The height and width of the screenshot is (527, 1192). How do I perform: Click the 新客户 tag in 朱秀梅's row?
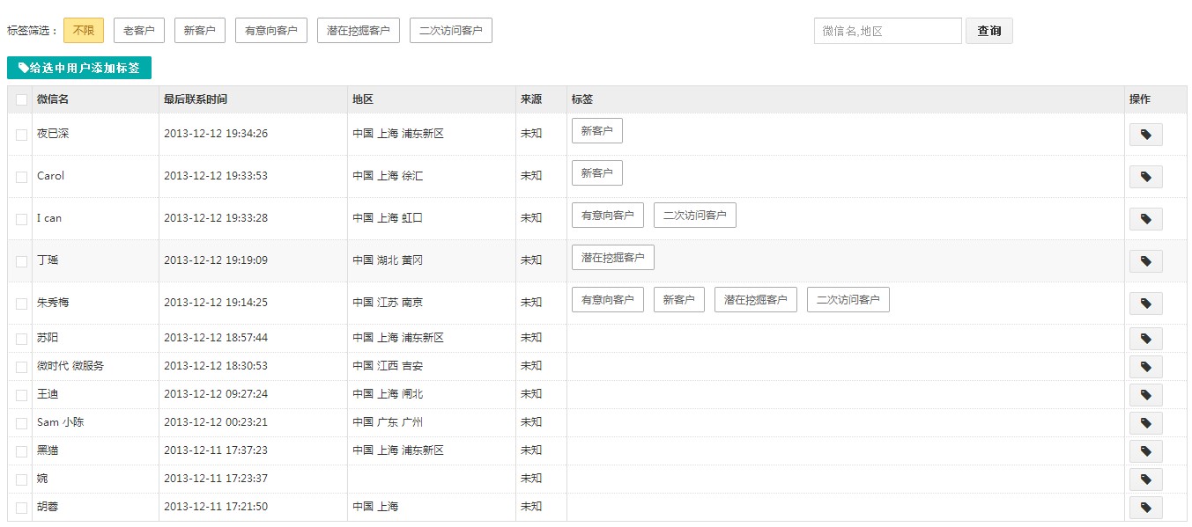[678, 300]
